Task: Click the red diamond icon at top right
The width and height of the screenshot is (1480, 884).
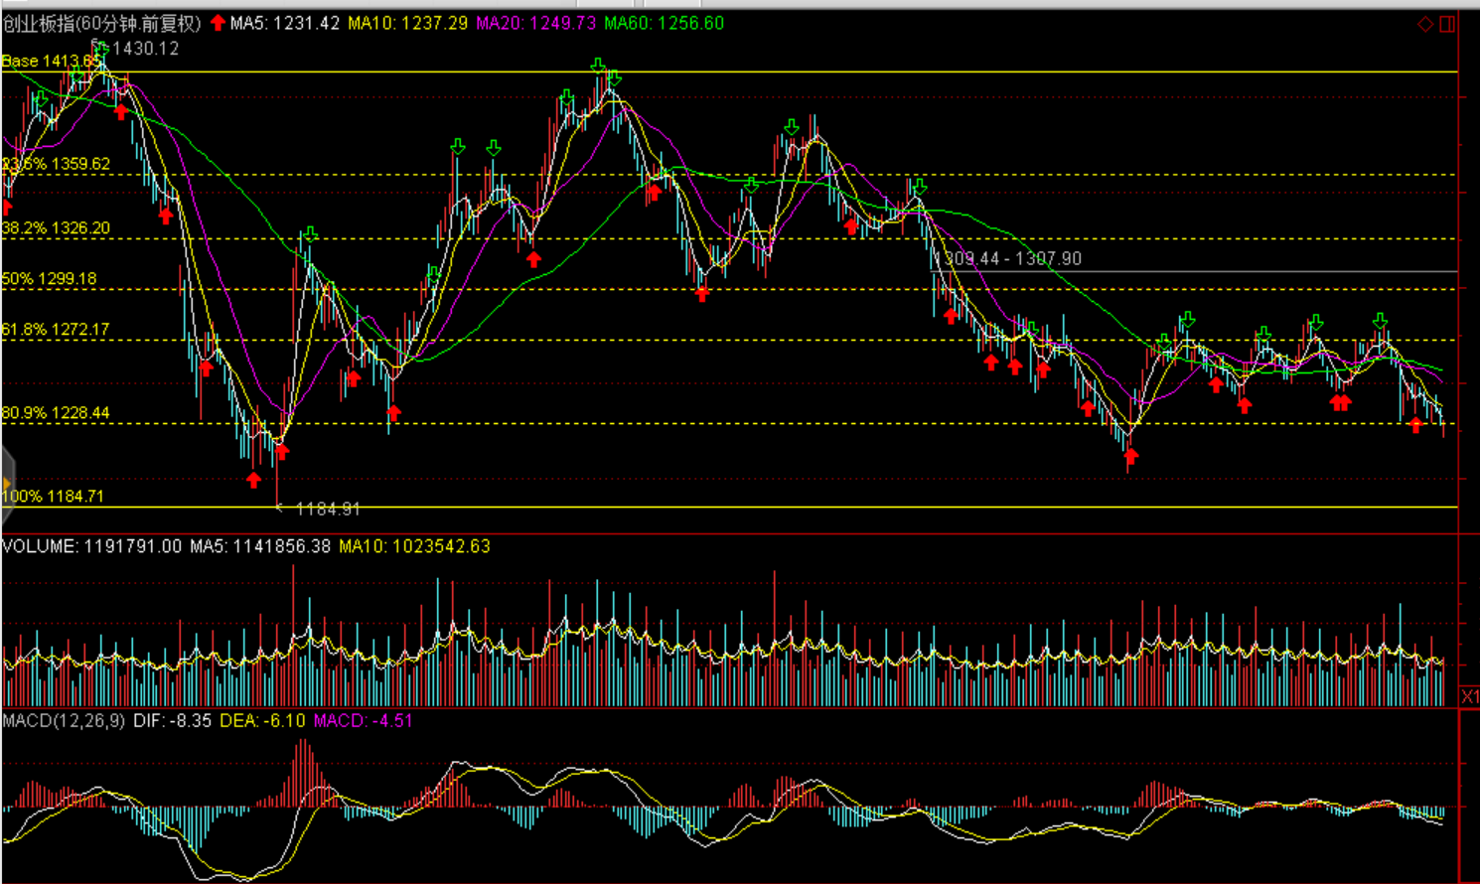Action: tap(1424, 24)
